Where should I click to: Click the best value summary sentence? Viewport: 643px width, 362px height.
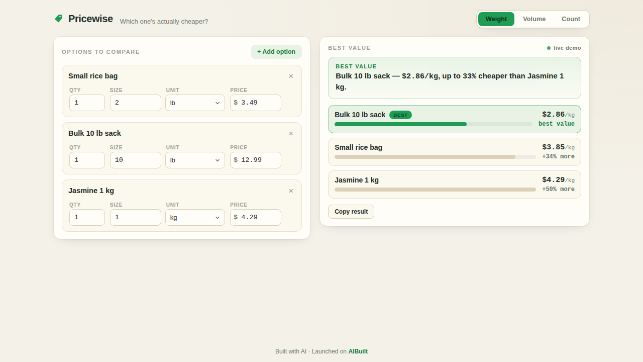450,81
